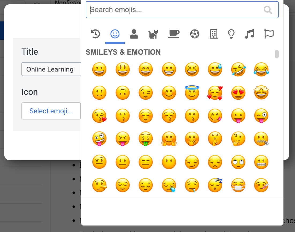The image size is (295, 232).
Task: Choose the smiling face with halo emoji
Action: coord(192,93)
